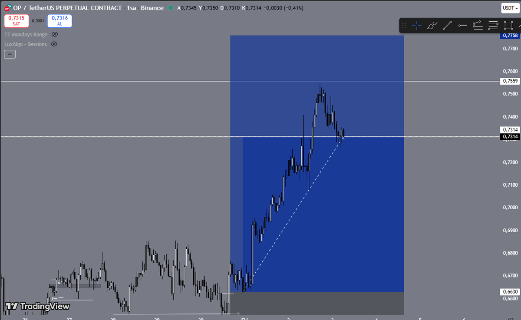Select the crosshair cursor tool
The height and width of the screenshot is (320, 521).
417,26
